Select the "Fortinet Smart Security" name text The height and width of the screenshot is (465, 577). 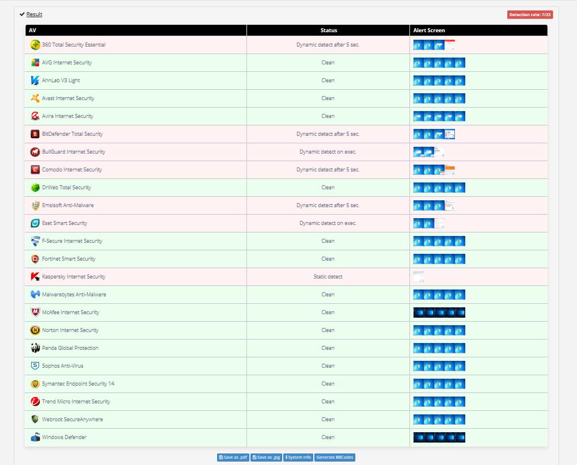pyautogui.click(x=69, y=258)
